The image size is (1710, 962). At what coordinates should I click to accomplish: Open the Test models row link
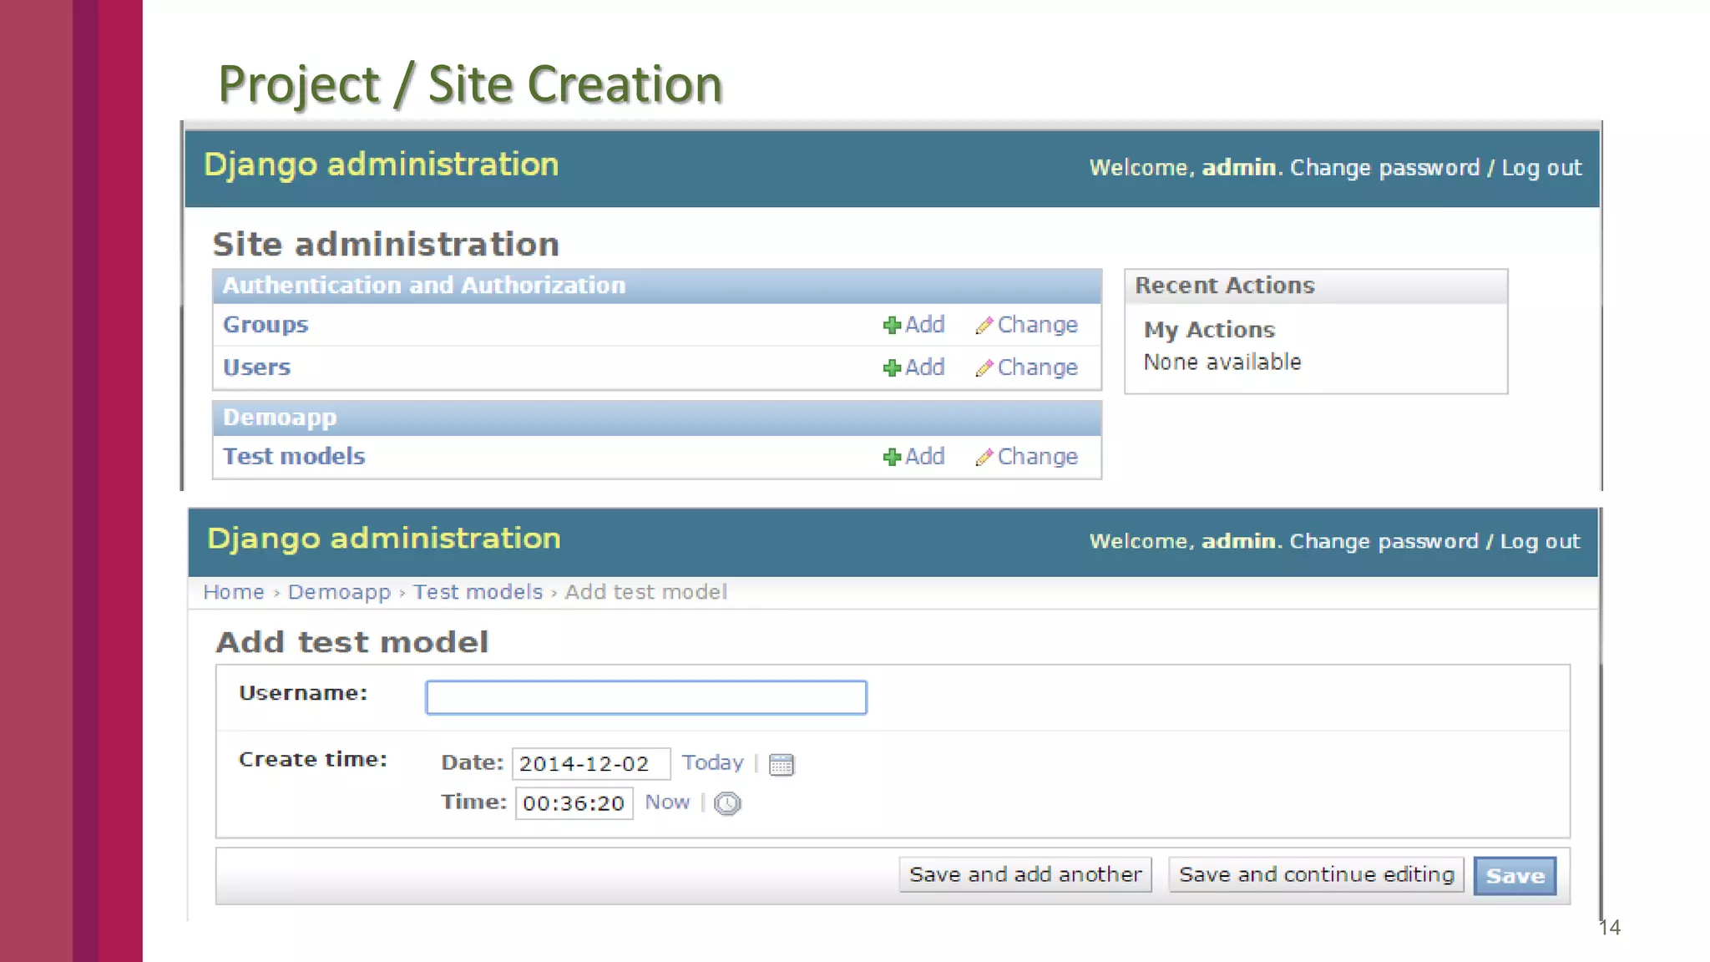[x=294, y=456]
